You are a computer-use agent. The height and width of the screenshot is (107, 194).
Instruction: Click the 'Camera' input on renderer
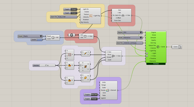pos(153,48)
